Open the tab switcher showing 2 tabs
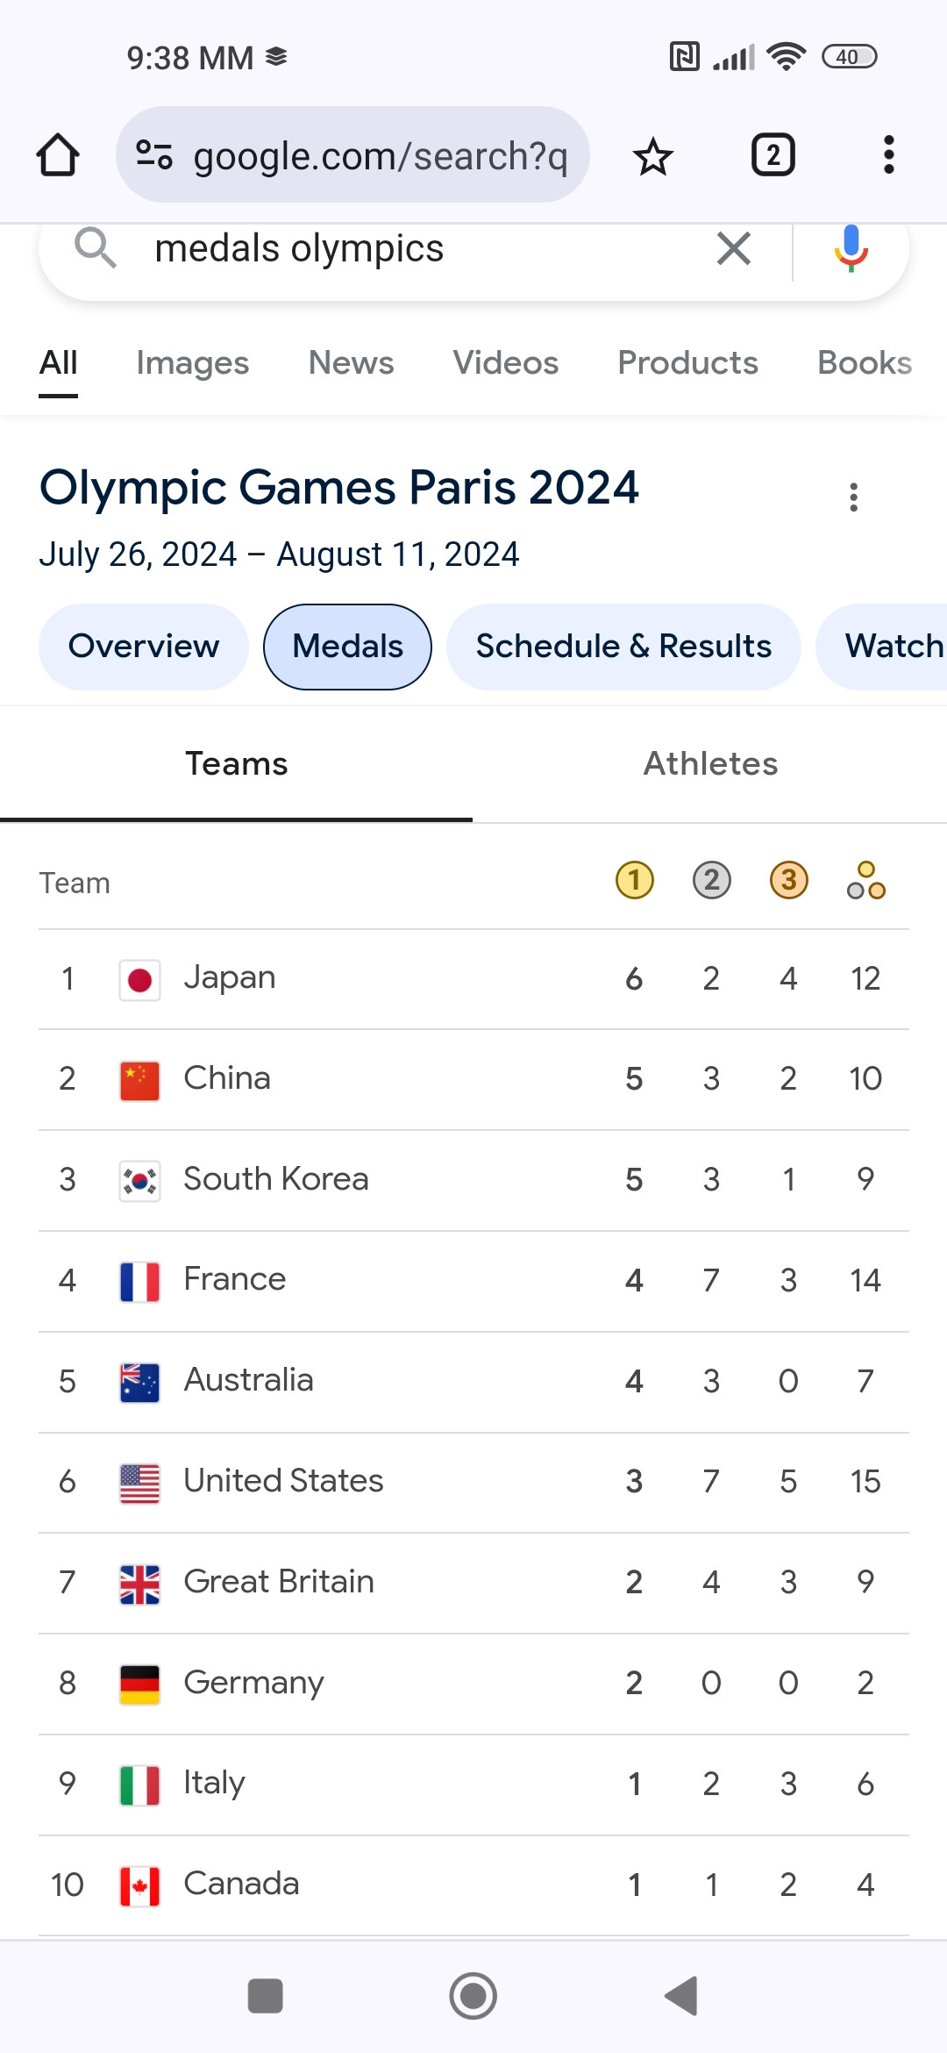 point(773,155)
